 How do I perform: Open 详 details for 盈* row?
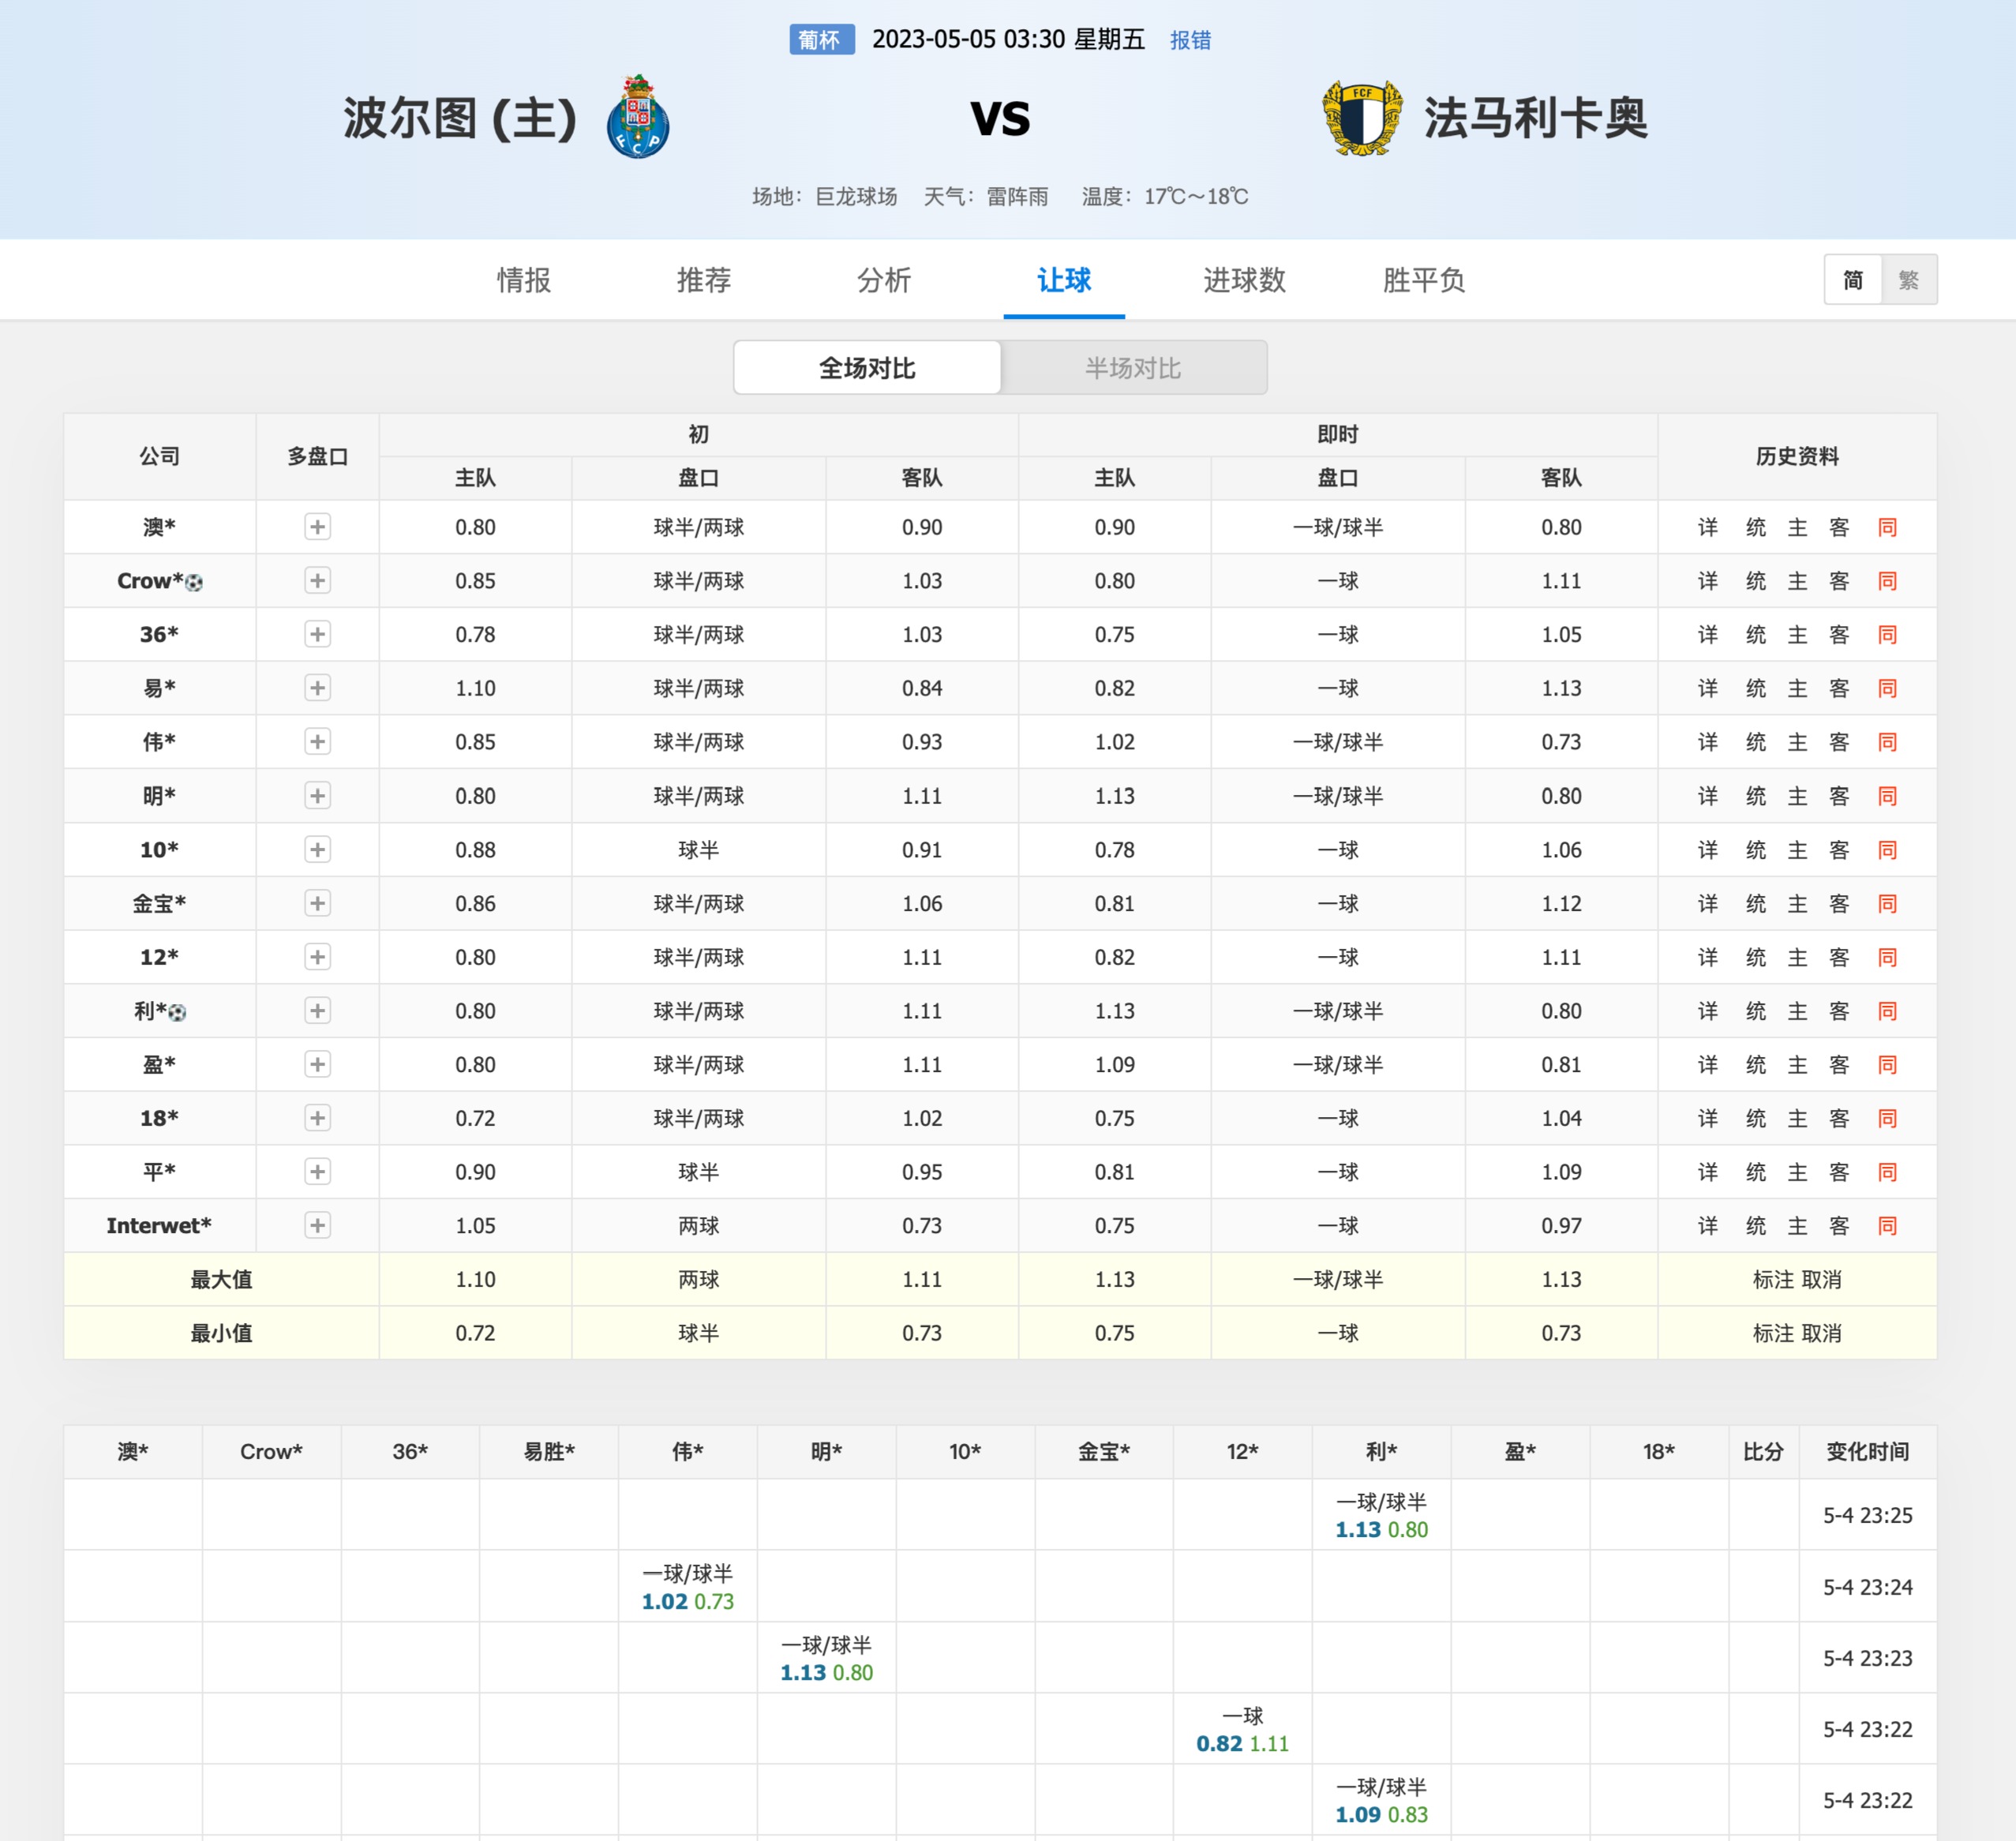point(1708,1065)
